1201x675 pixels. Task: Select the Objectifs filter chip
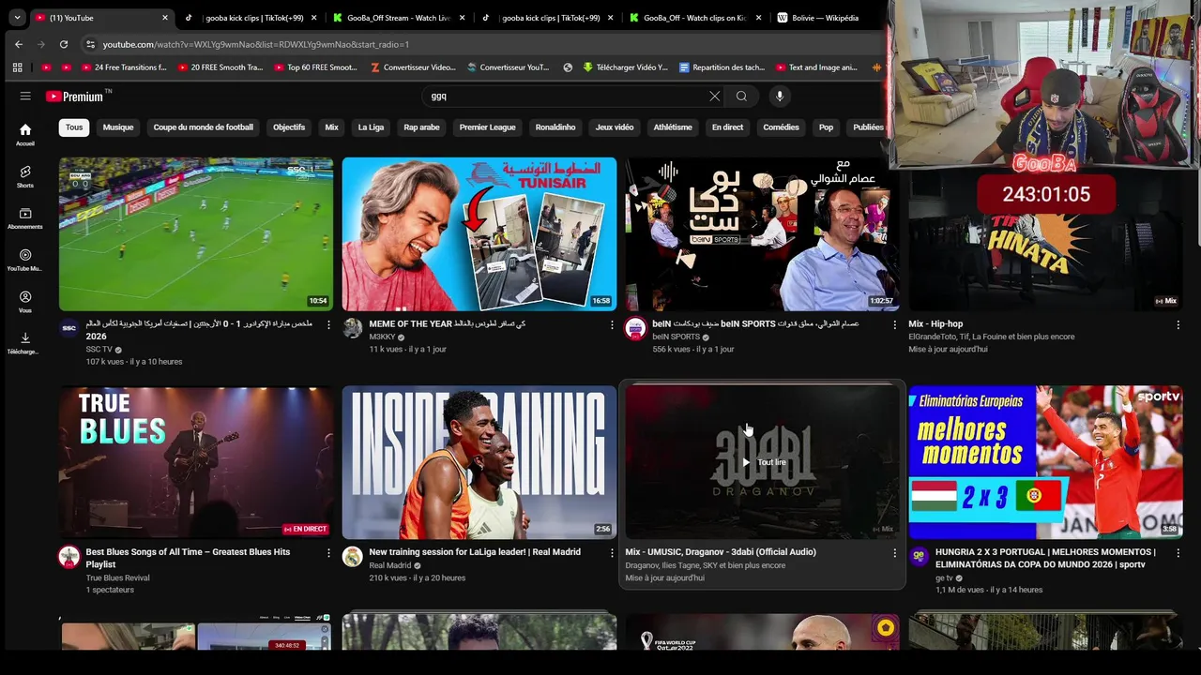tap(289, 127)
